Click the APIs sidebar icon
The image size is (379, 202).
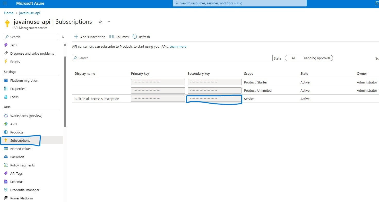pos(6,124)
